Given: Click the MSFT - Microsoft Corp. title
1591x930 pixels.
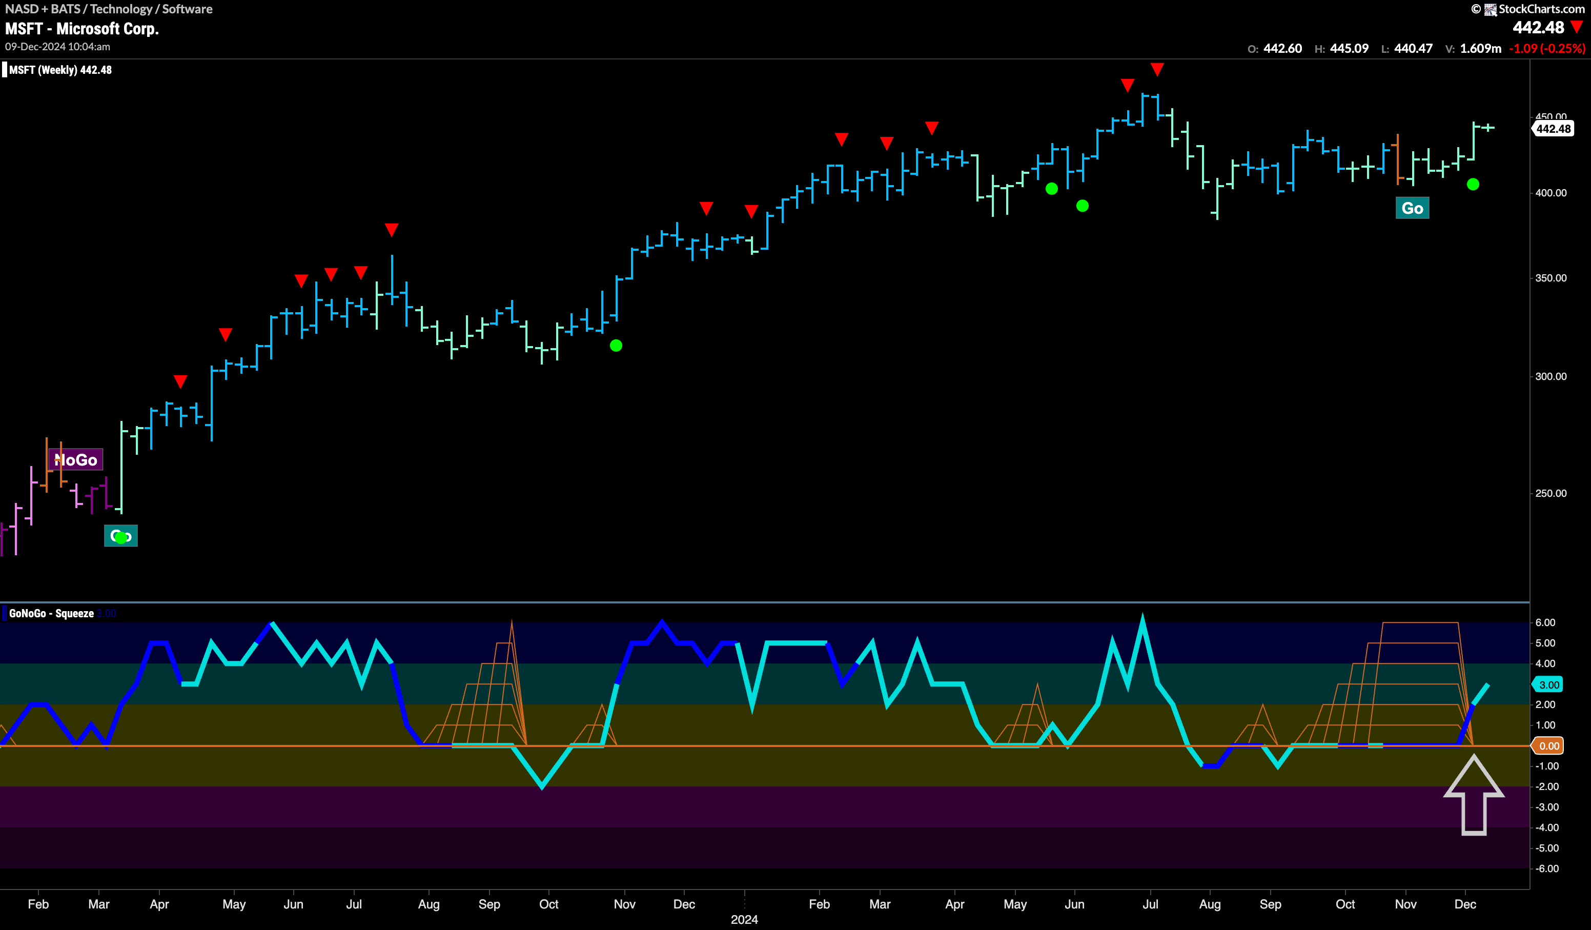Looking at the screenshot, I should coord(82,28).
